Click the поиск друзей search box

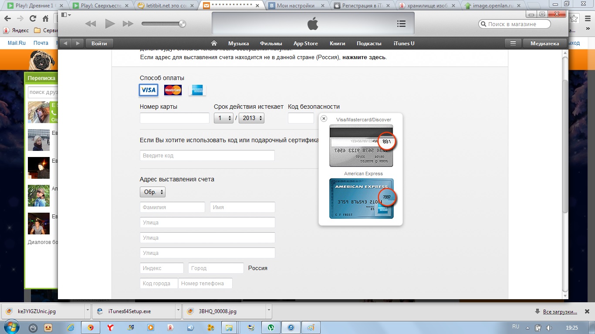click(x=43, y=92)
